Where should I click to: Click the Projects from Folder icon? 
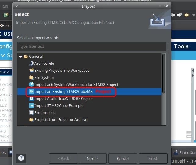click(x=31, y=119)
